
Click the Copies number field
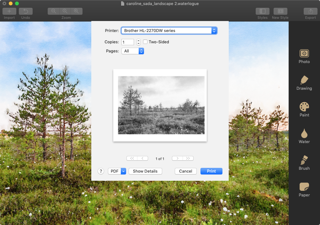coord(128,42)
